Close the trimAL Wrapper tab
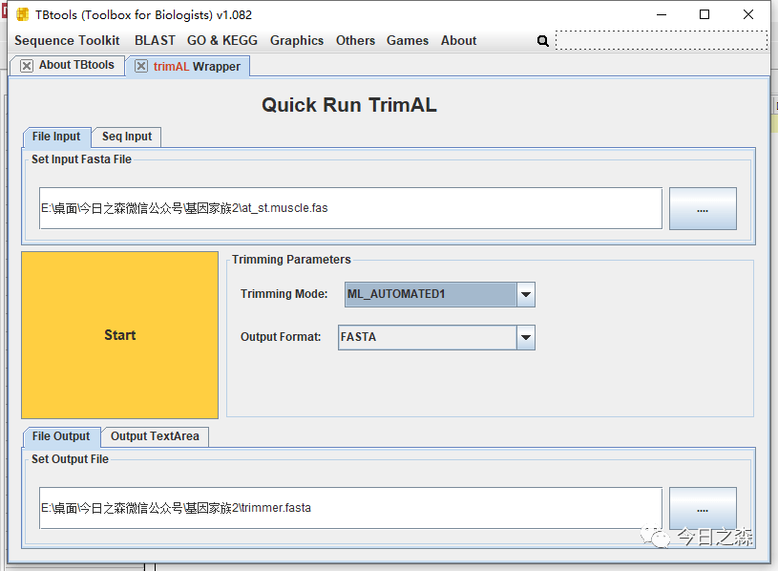The width and height of the screenshot is (778, 571). 141,66
